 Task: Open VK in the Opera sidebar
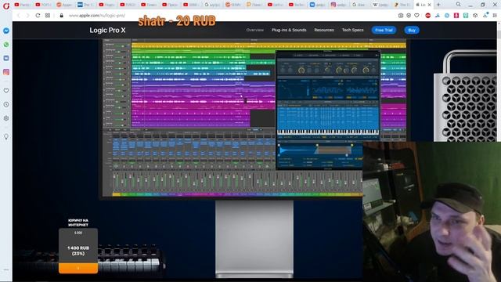[x=6, y=58]
